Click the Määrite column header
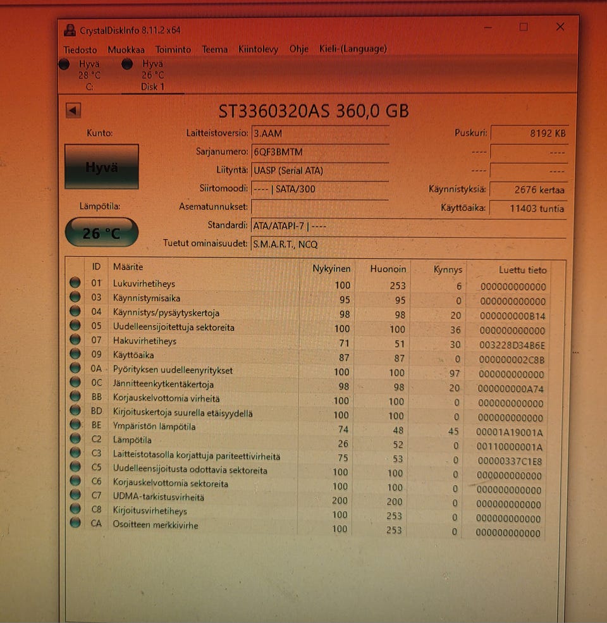The width and height of the screenshot is (607, 623). (128, 267)
